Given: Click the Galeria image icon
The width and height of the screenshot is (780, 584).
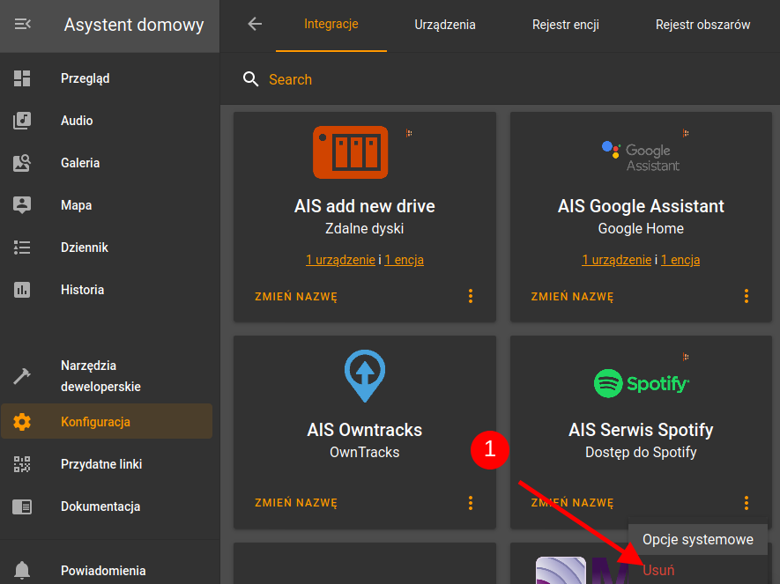Looking at the screenshot, I should tap(22, 163).
